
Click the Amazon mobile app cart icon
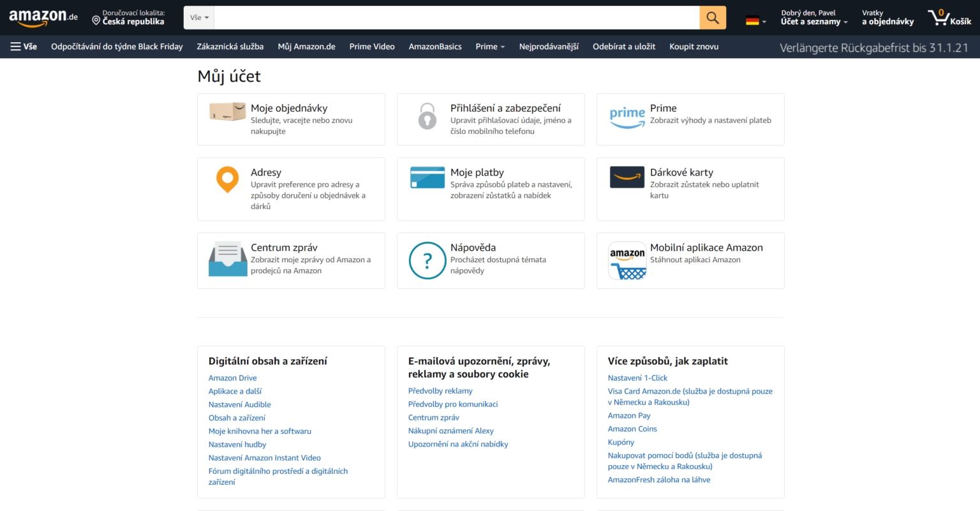627,260
